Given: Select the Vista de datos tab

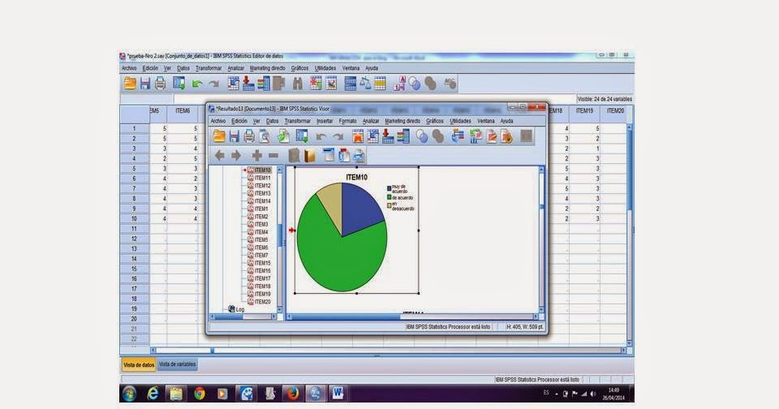Looking at the screenshot, I should [x=139, y=364].
